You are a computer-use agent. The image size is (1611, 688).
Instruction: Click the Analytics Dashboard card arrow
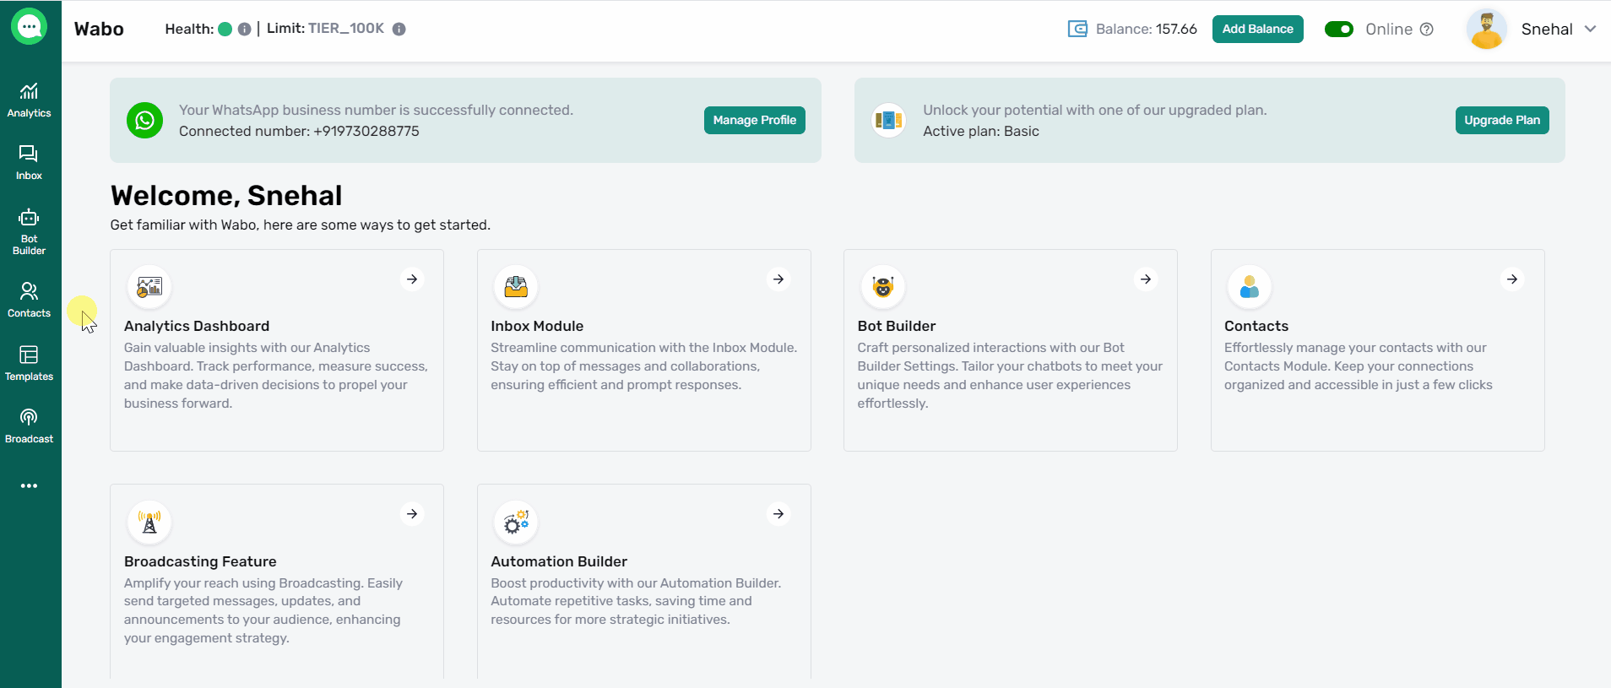[x=412, y=279]
